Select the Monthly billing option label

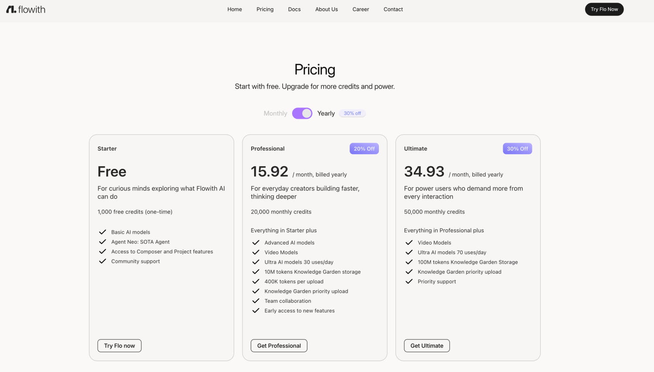[275, 113]
